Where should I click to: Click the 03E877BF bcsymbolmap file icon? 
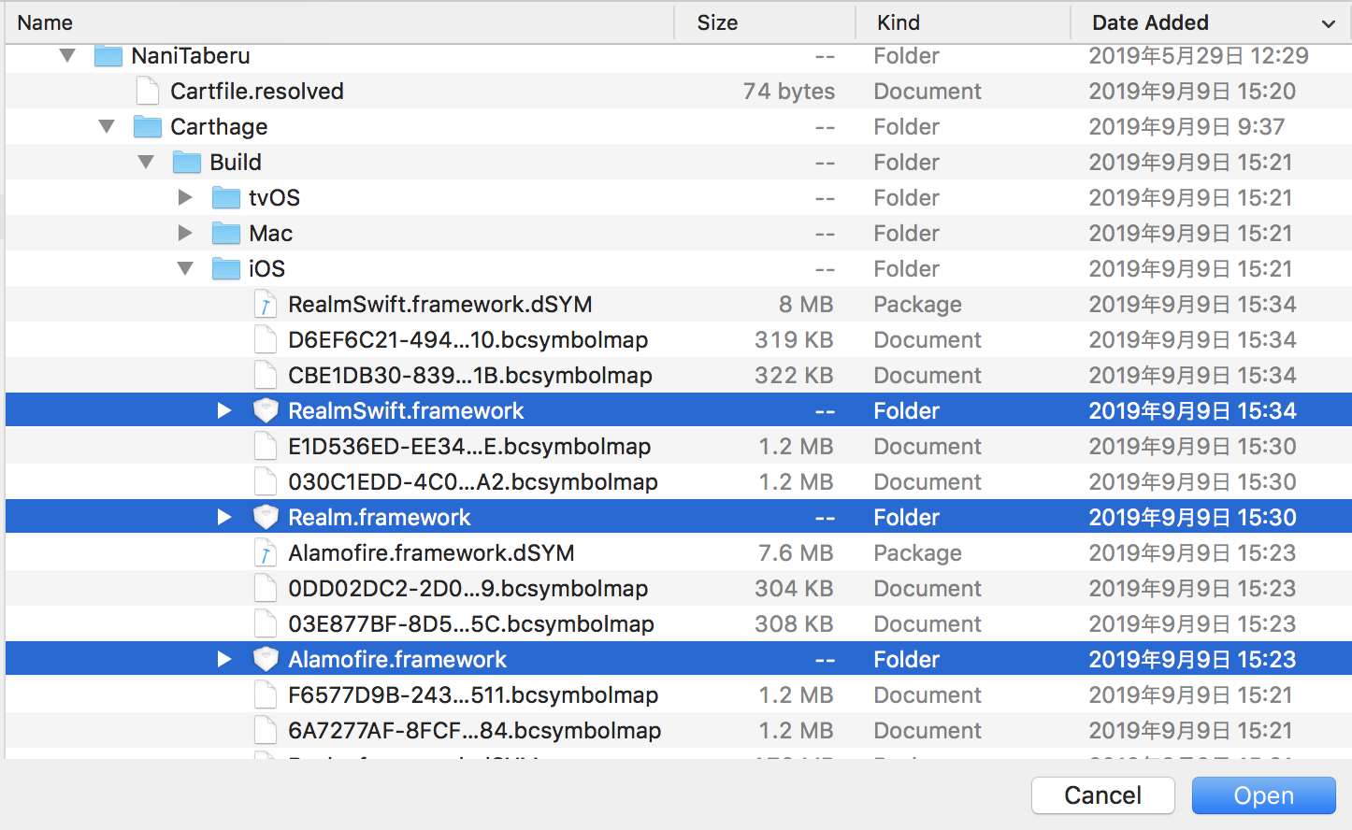pyautogui.click(x=266, y=623)
